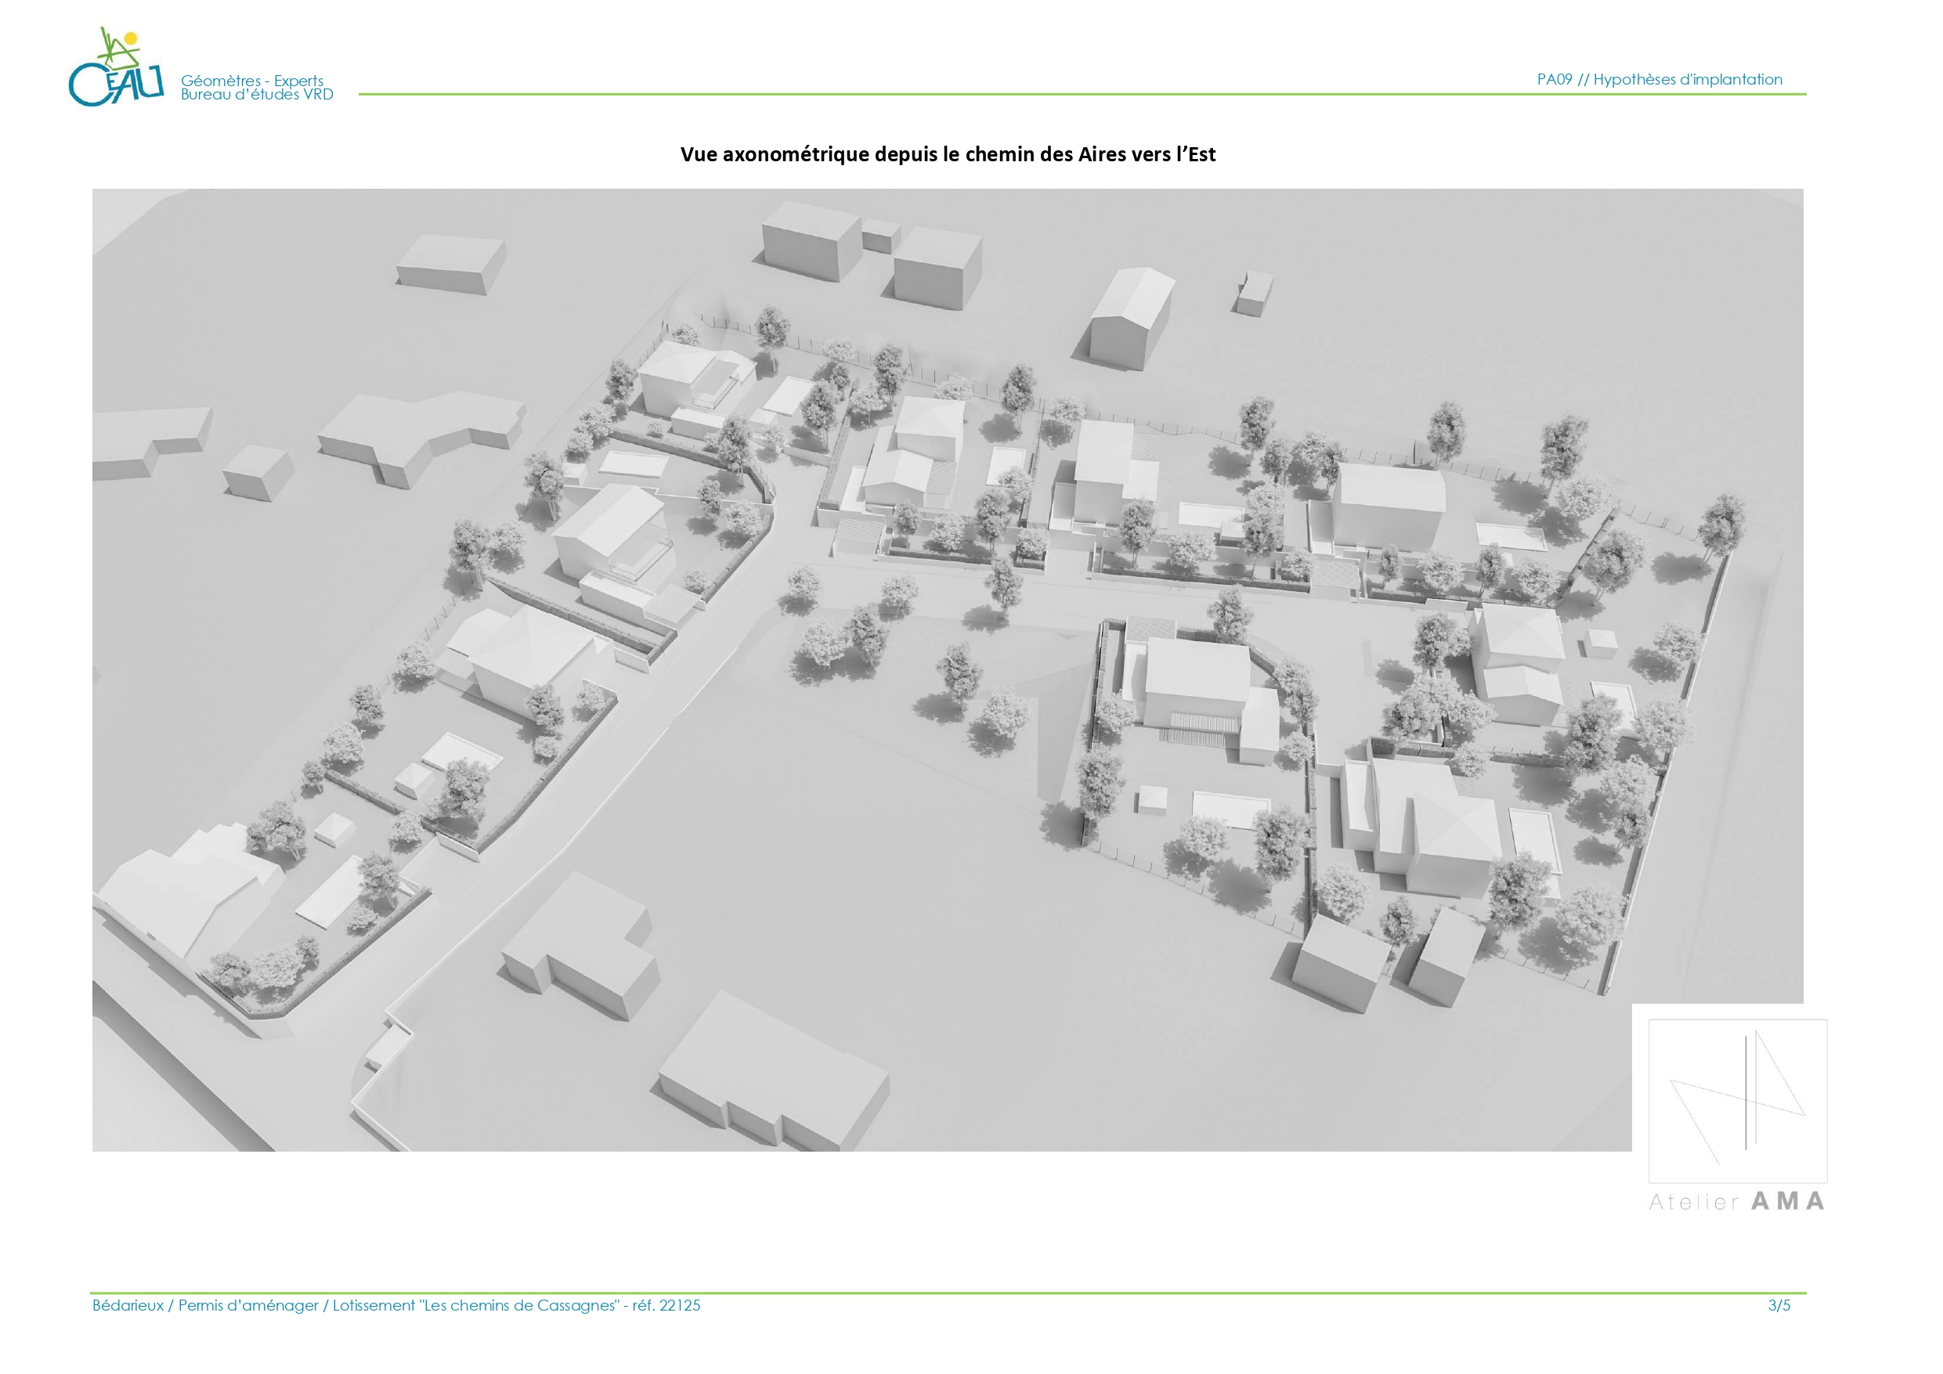Click the 'Atelier AMA' caption text
The image size is (1943, 1374).
1736,1202
